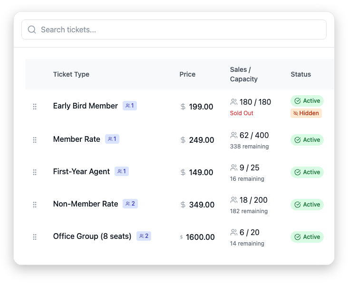Click the red Sold Out label
348x286 pixels.
click(x=242, y=113)
